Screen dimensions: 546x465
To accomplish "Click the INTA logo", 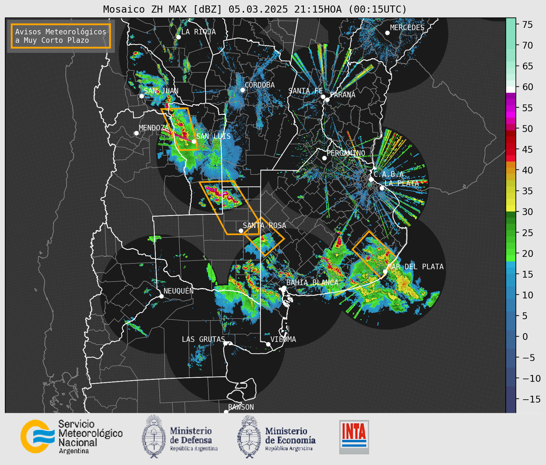I will 354,437.
